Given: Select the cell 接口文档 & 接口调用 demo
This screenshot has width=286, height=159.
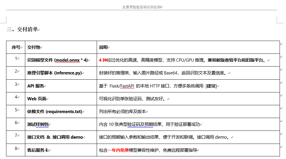Looking at the screenshot, I should pyautogui.click(x=61, y=137).
